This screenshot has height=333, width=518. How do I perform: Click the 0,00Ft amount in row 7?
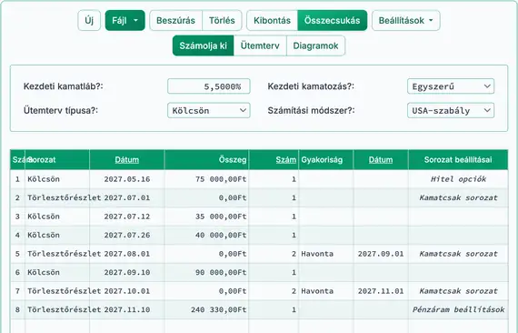(x=233, y=291)
